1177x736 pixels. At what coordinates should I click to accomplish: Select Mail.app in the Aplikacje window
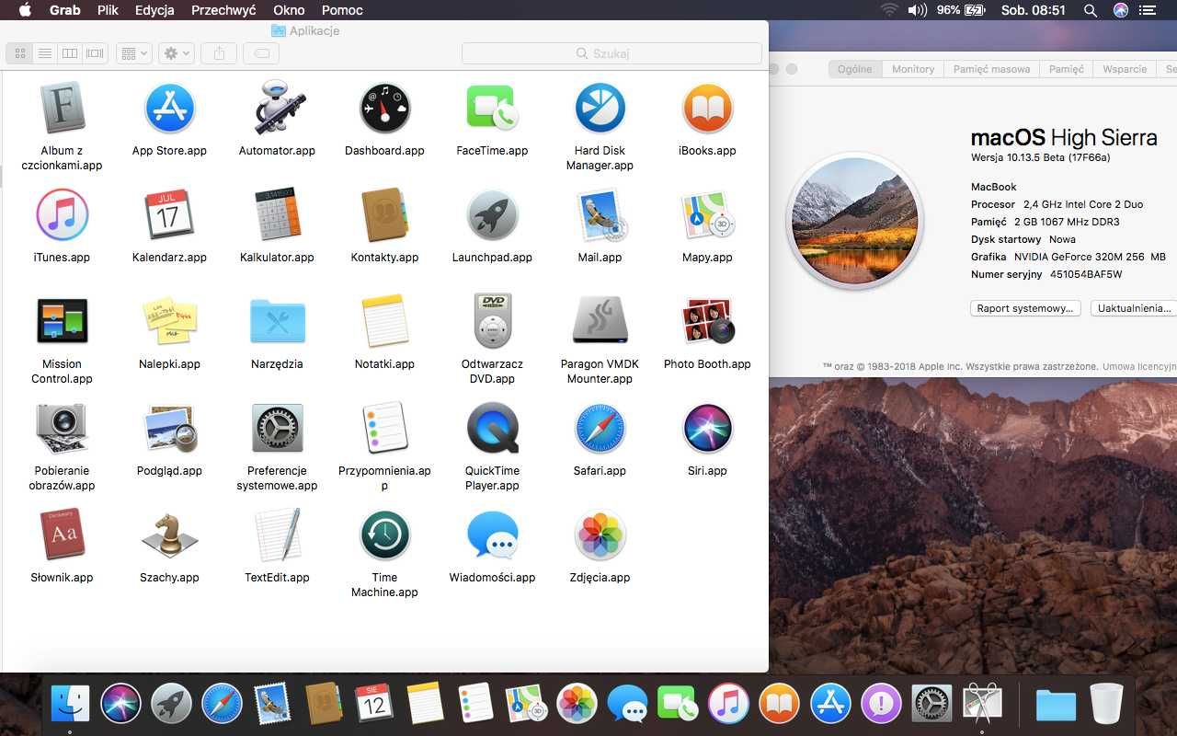click(x=600, y=214)
